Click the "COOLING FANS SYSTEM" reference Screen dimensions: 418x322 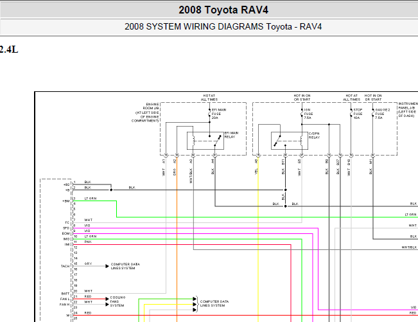118,301
